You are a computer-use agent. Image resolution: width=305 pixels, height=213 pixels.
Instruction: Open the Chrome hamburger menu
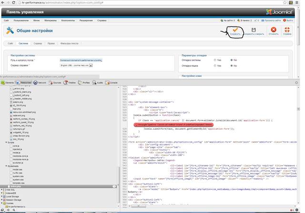pyautogui.click(x=297, y=2)
